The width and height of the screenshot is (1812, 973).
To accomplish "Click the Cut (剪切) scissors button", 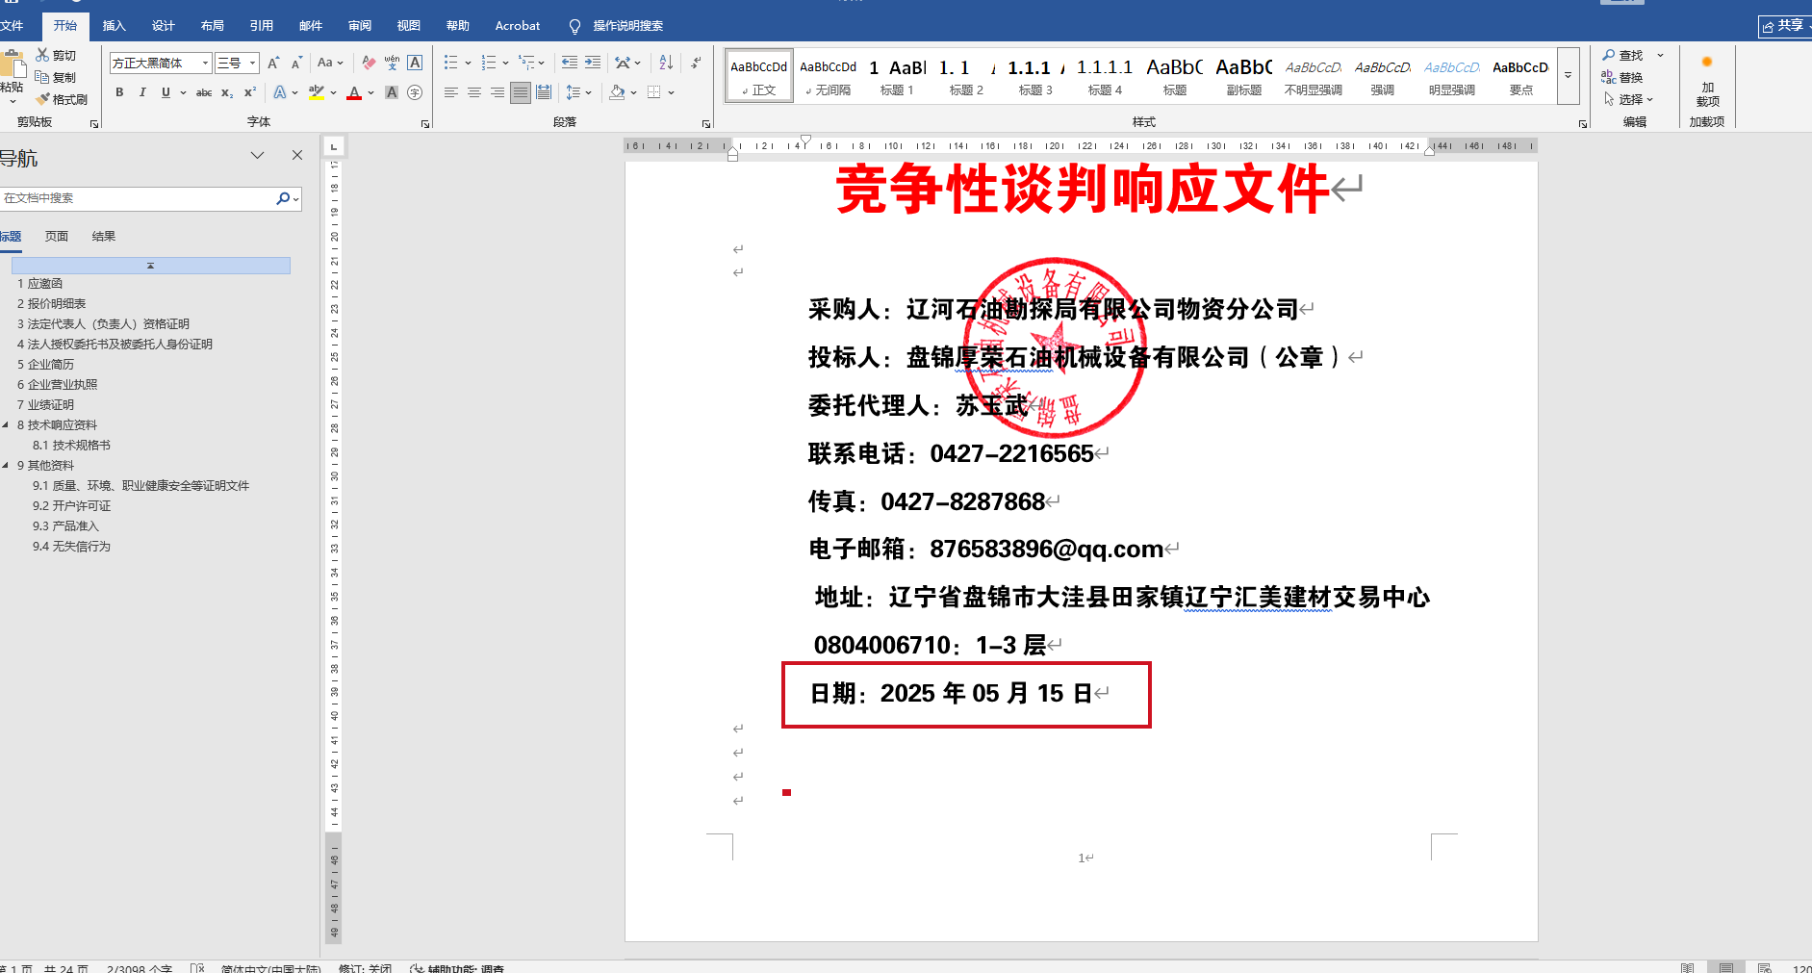I will pyautogui.click(x=56, y=56).
